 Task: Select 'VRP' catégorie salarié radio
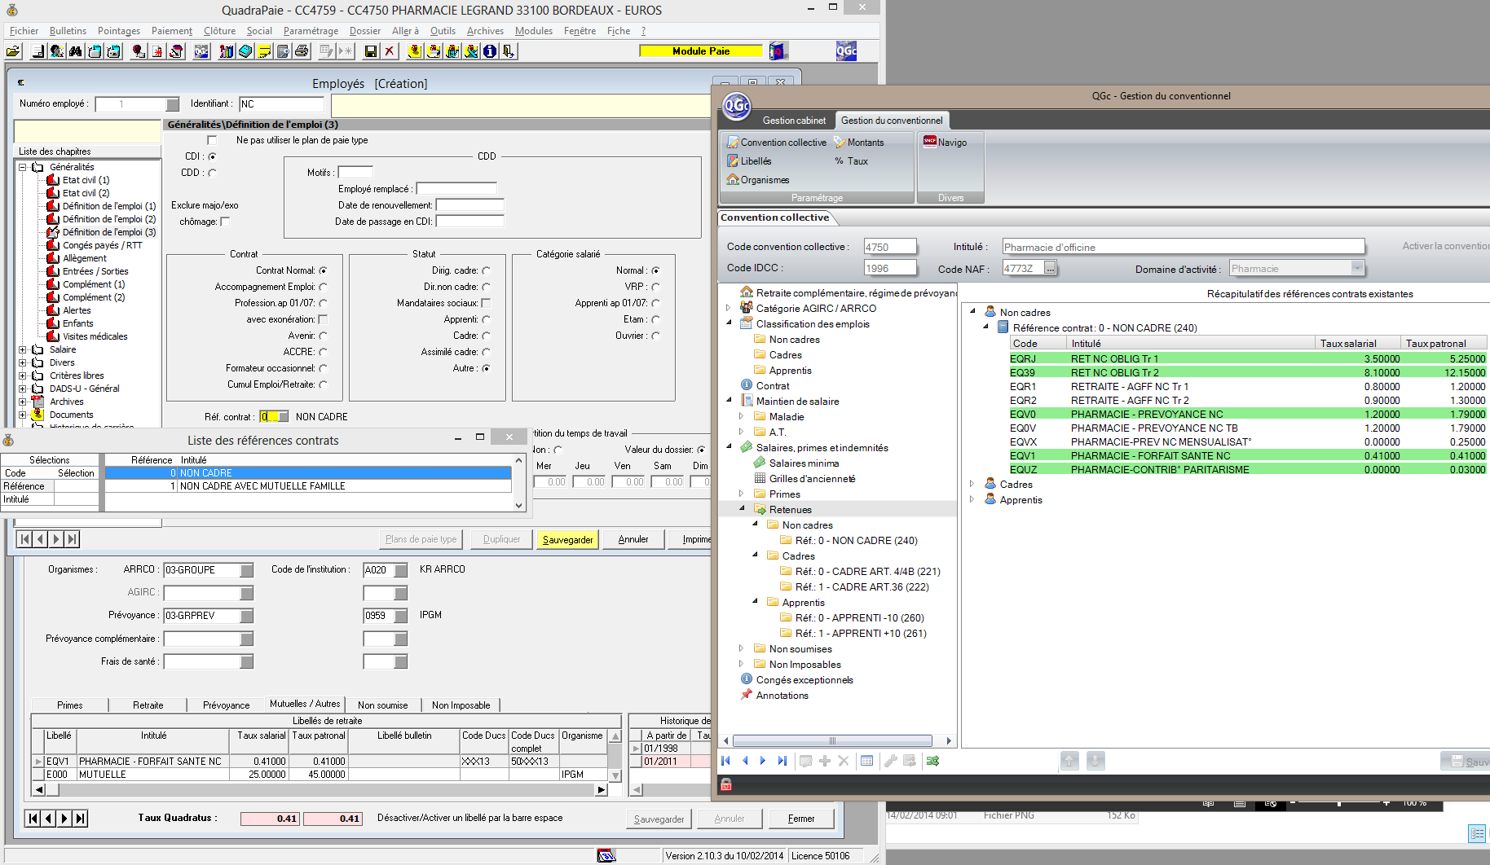655,287
